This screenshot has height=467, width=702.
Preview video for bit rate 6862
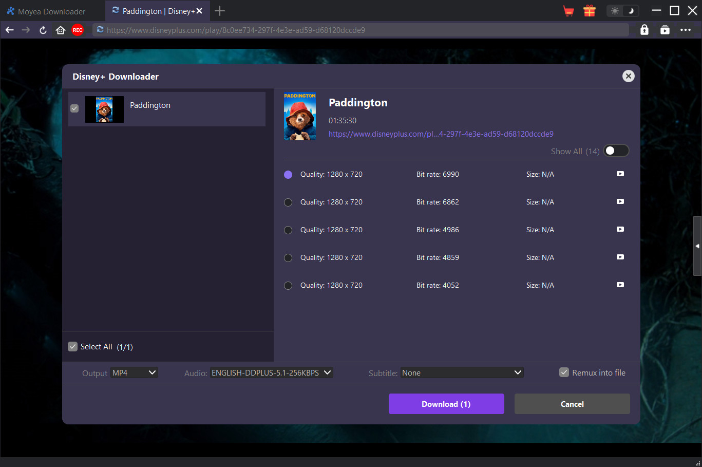tap(620, 202)
